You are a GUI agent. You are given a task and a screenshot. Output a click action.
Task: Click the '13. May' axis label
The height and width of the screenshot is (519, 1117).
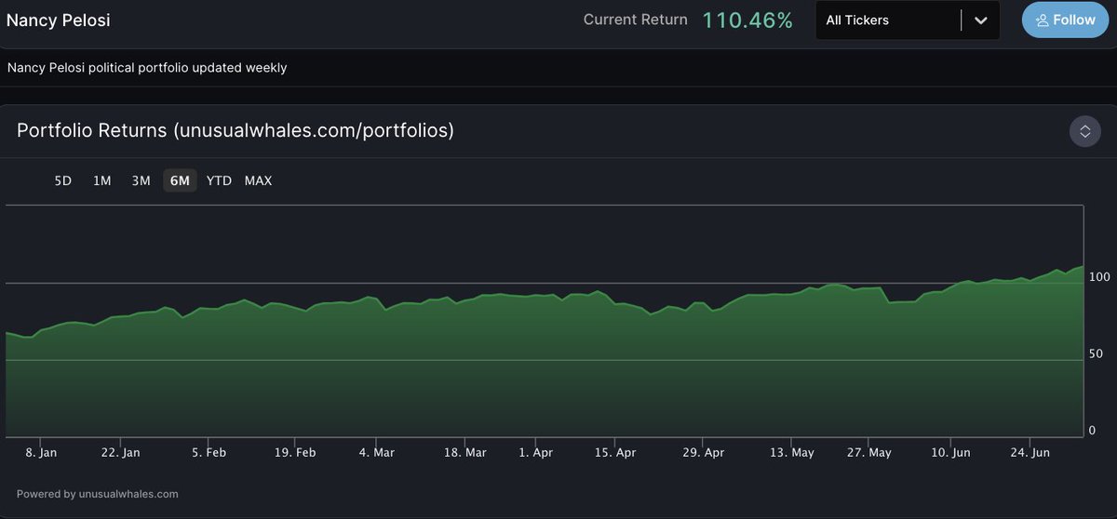791,452
